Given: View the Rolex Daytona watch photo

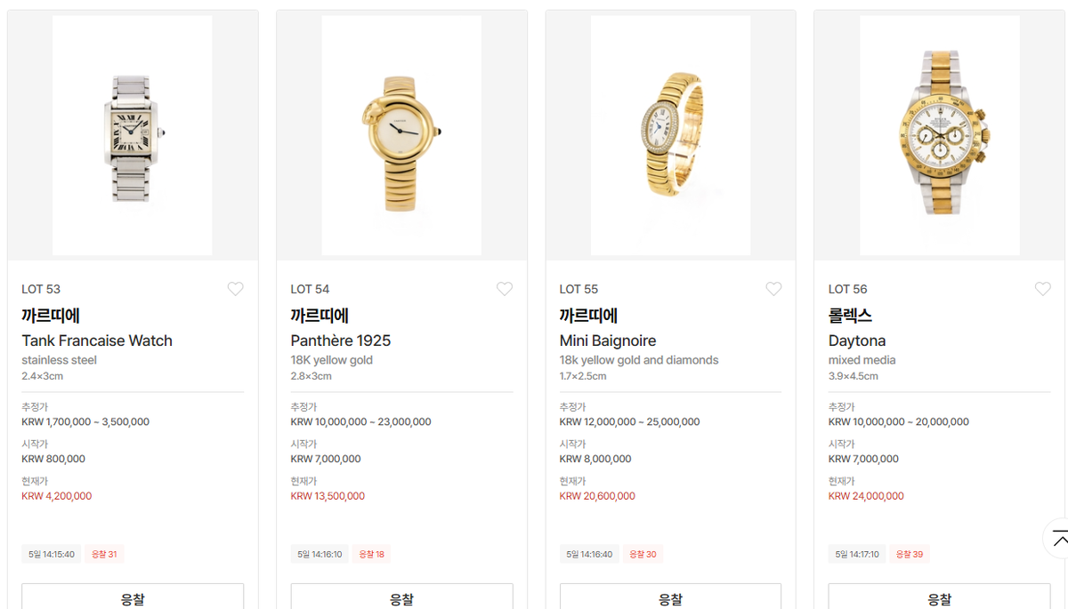Looking at the screenshot, I should coord(940,135).
